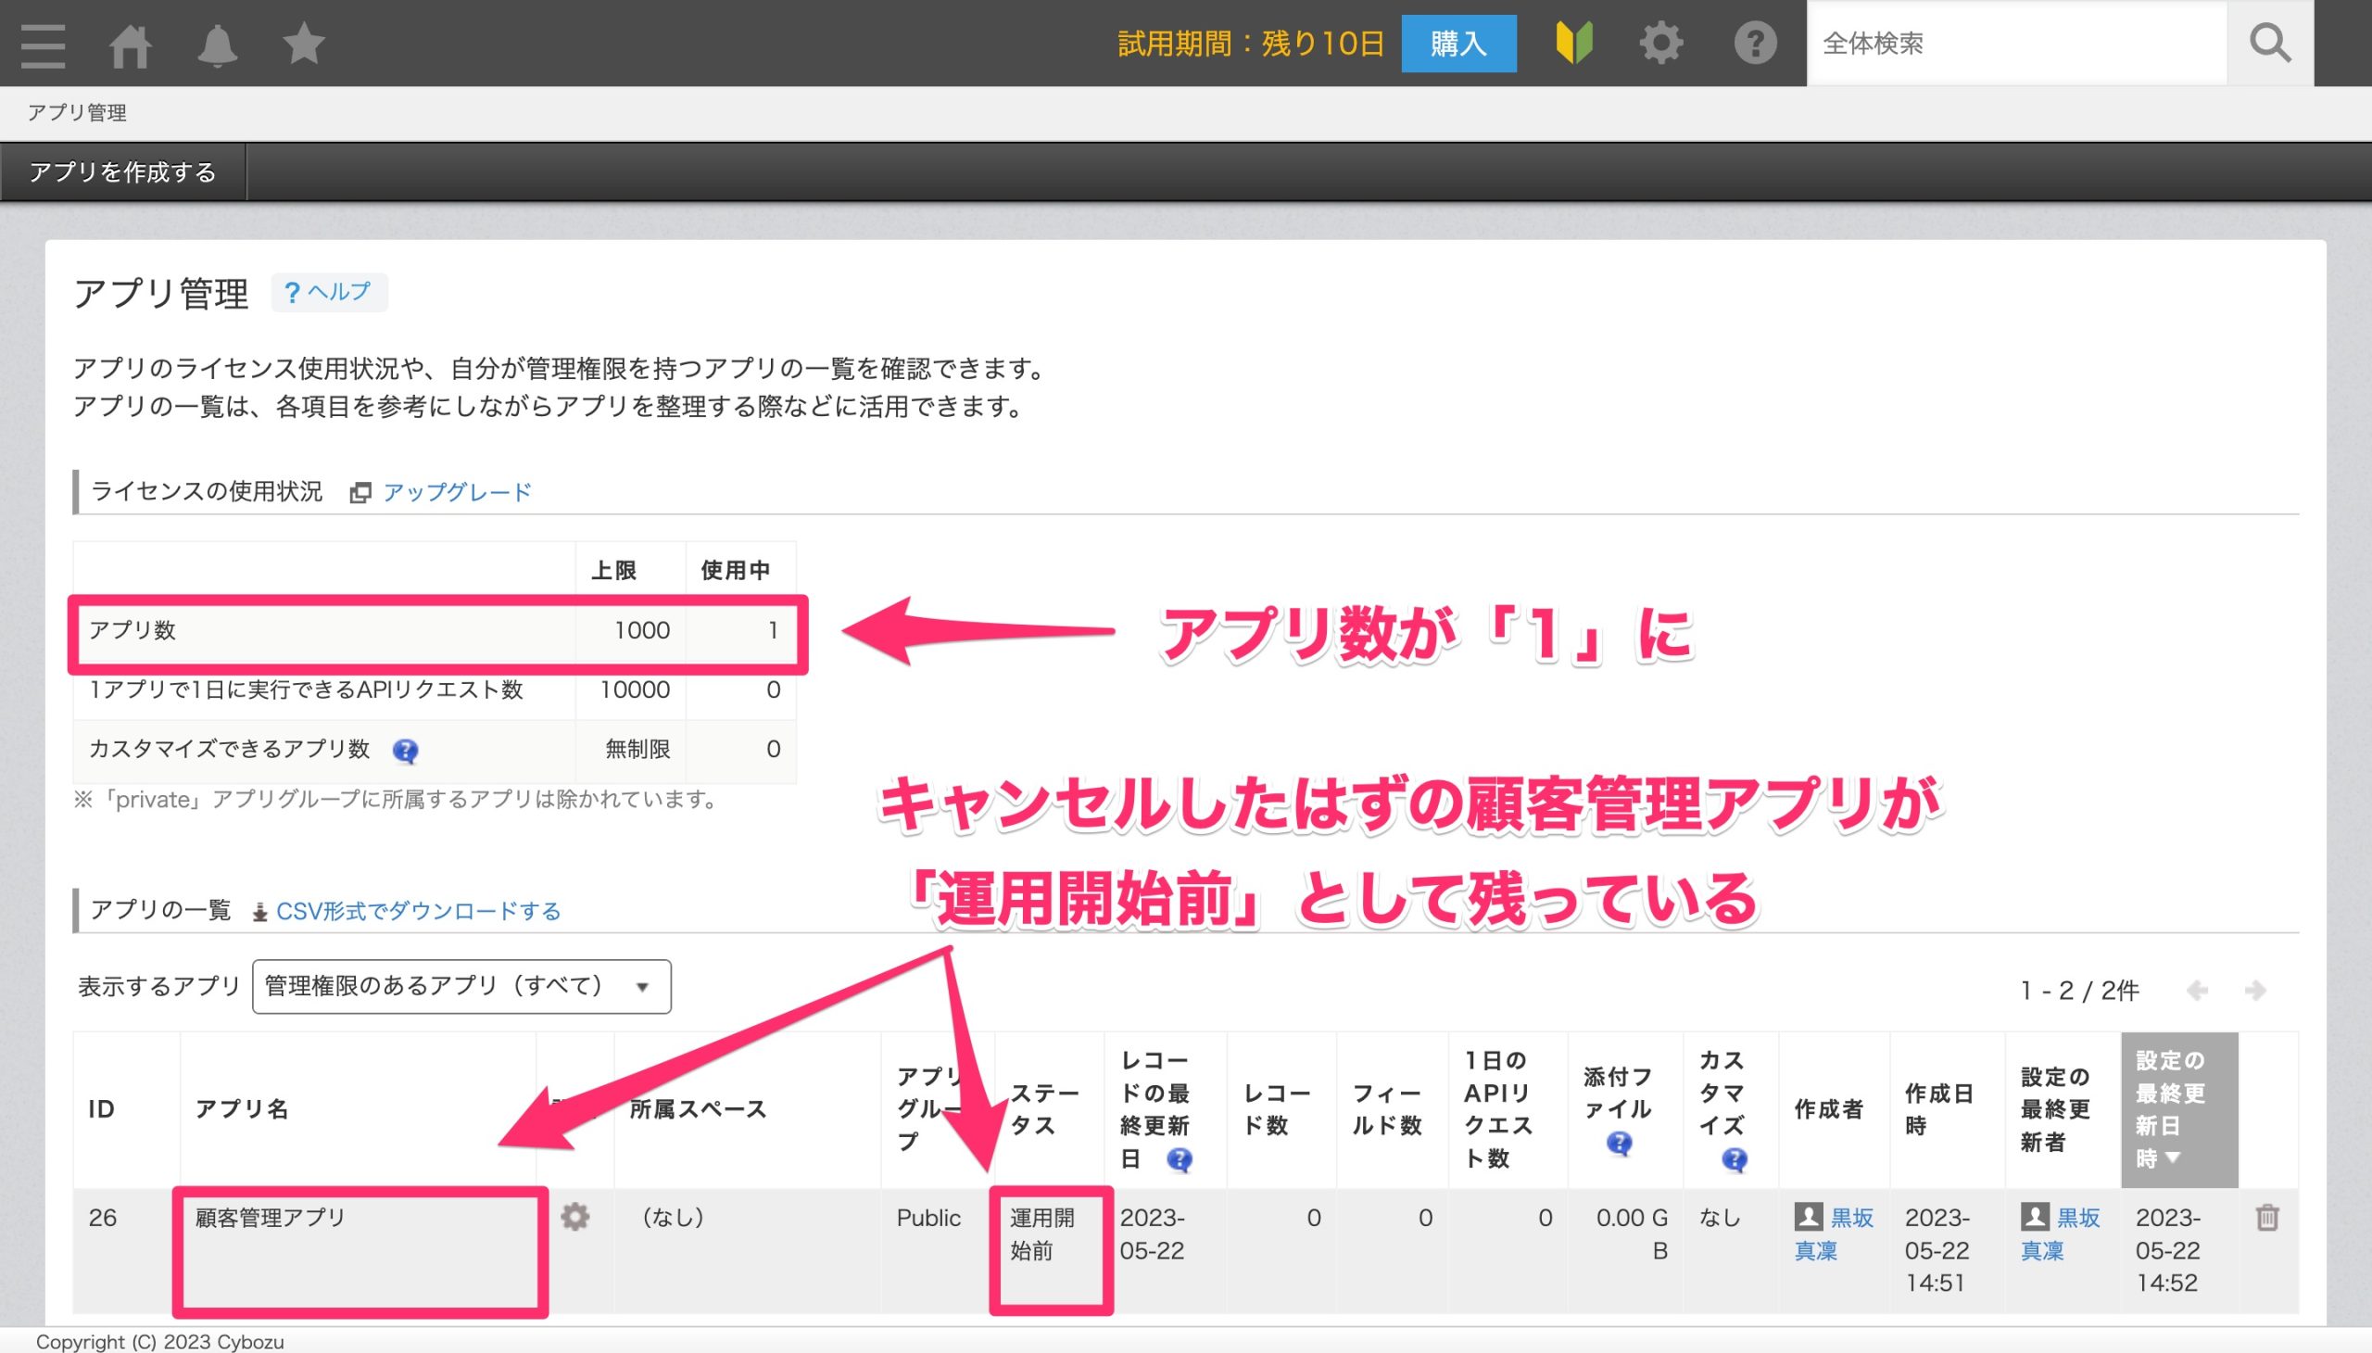This screenshot has height=1353, width=2372.
Task: Click the beginner's guide leaf icon
Action: 1577,42
